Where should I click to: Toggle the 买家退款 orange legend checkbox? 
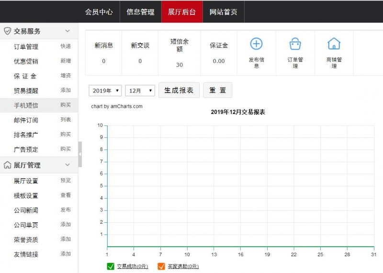click(161, 266)
